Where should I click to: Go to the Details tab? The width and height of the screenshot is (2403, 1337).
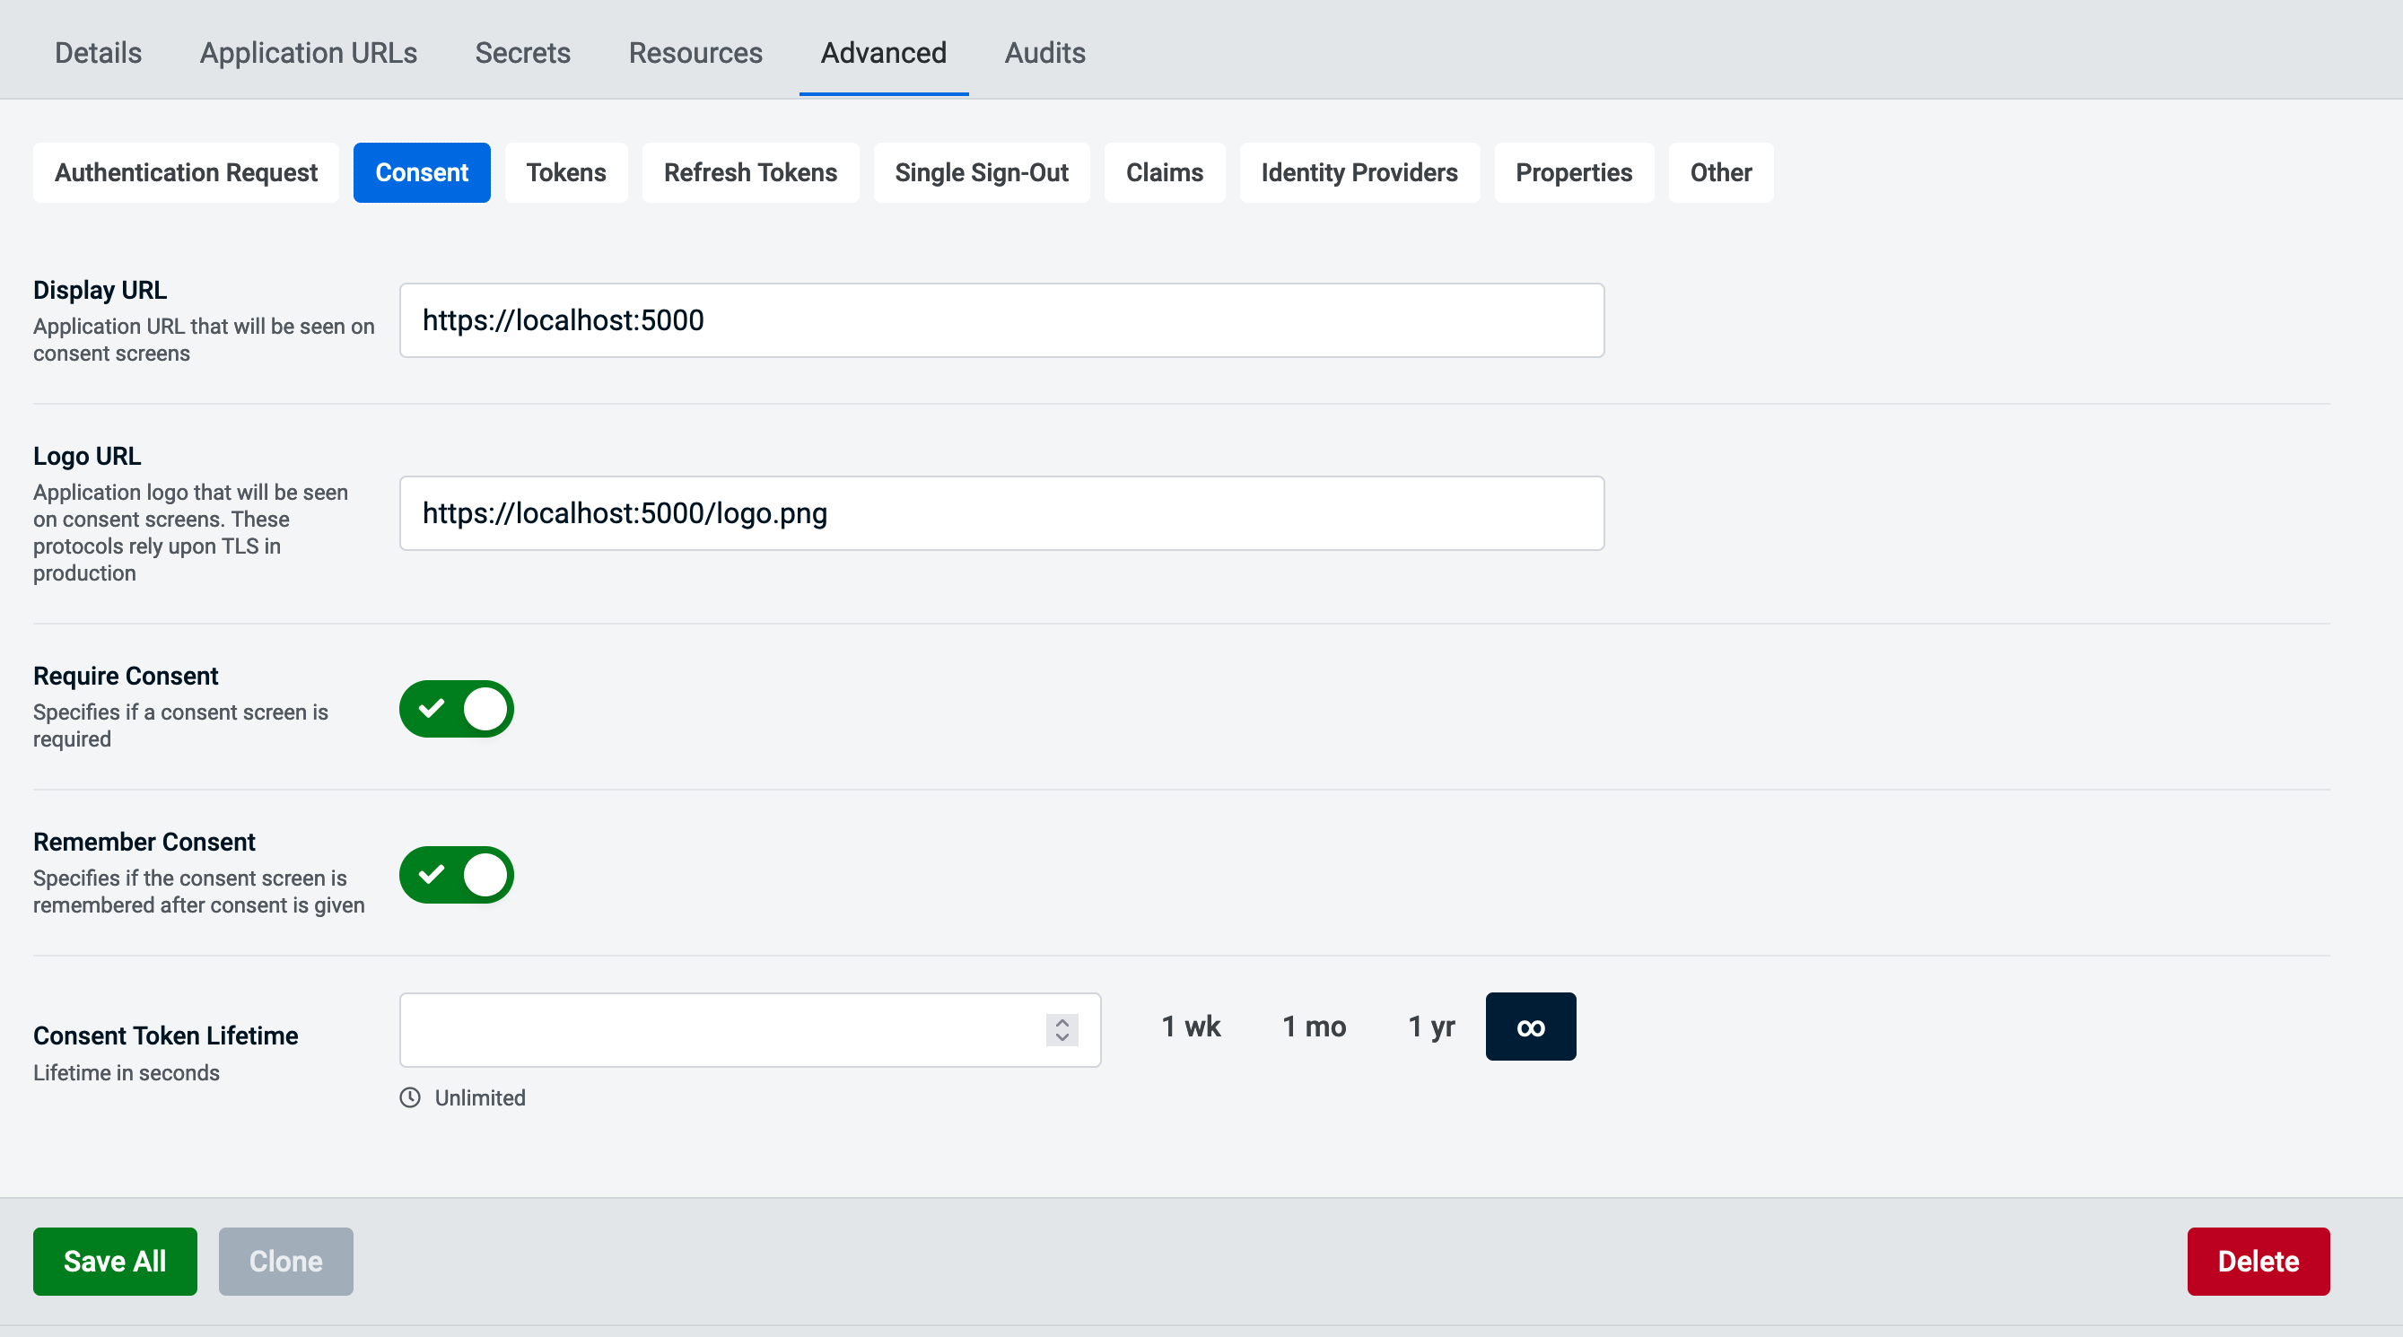97,53
